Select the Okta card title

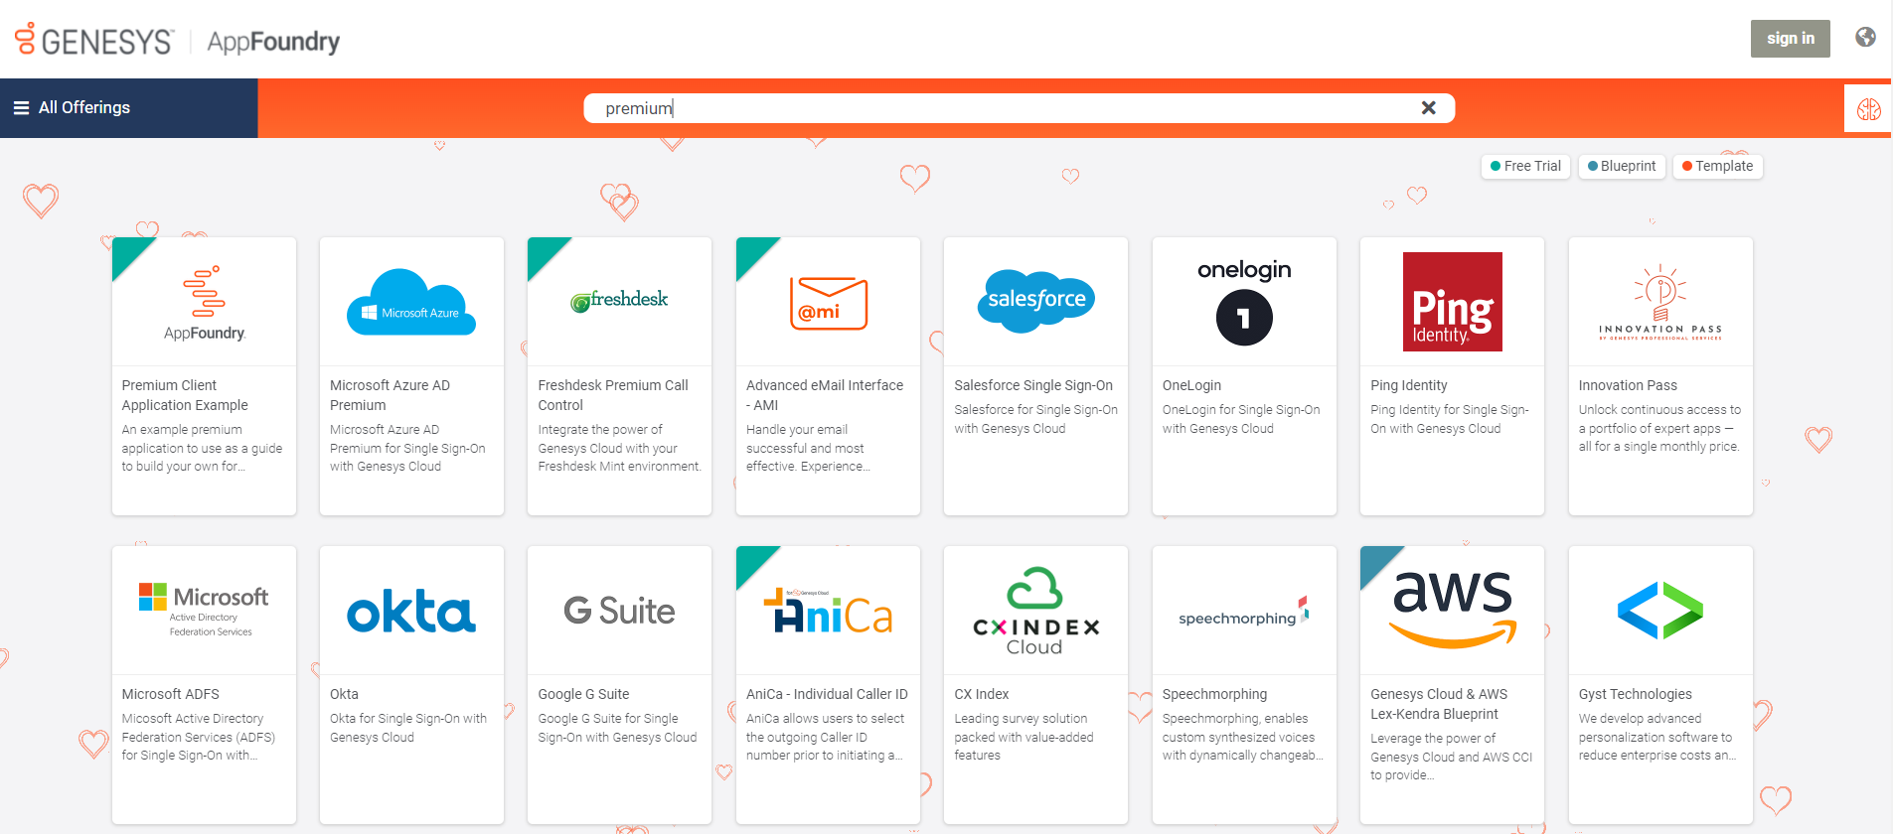[344, 694]
